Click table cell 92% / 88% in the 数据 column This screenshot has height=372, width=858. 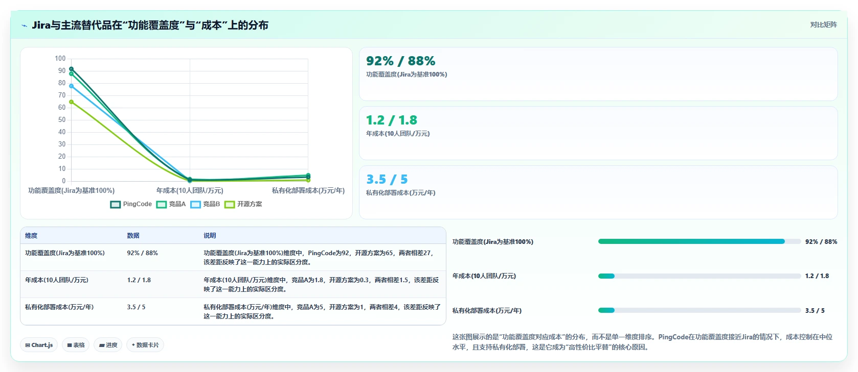tap(142, 253)
